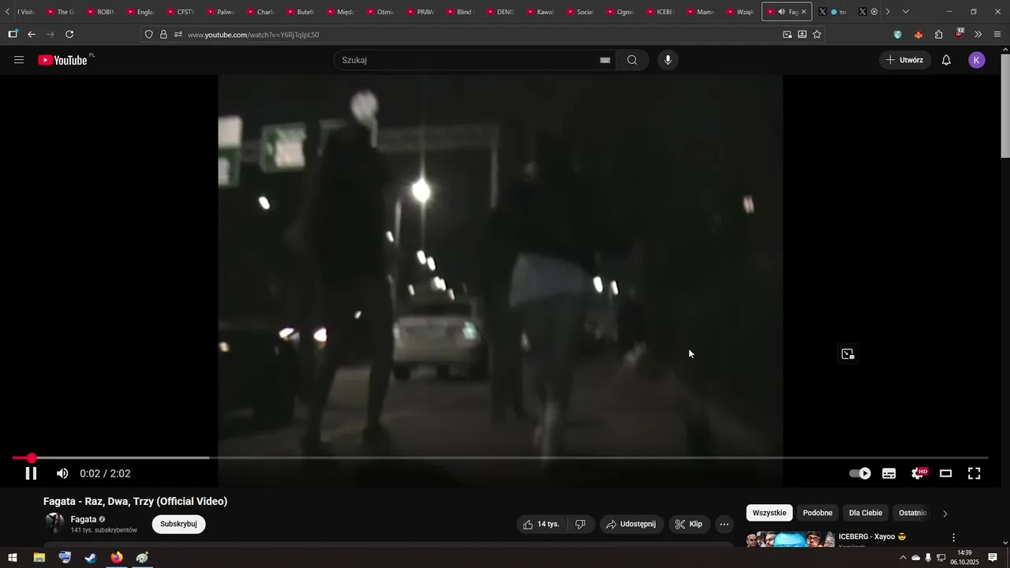Open the list all tabs dropdown

tap(905, 12)
